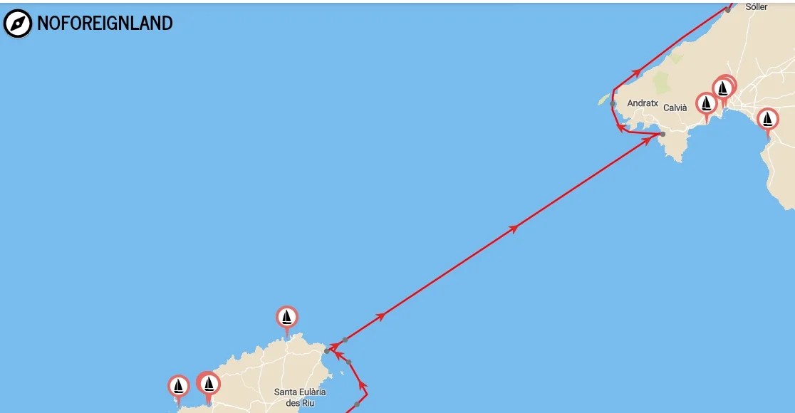Click the mid-passage arrow on the red track
Screen dimensions: 795x413
[514, 229]
